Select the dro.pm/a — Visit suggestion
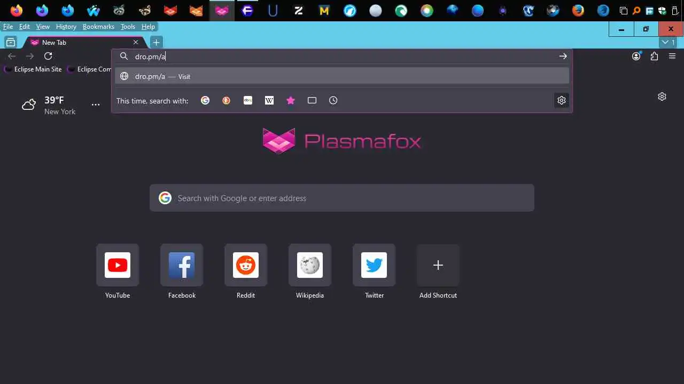This screenshot has width=684, height=384. 342,76
